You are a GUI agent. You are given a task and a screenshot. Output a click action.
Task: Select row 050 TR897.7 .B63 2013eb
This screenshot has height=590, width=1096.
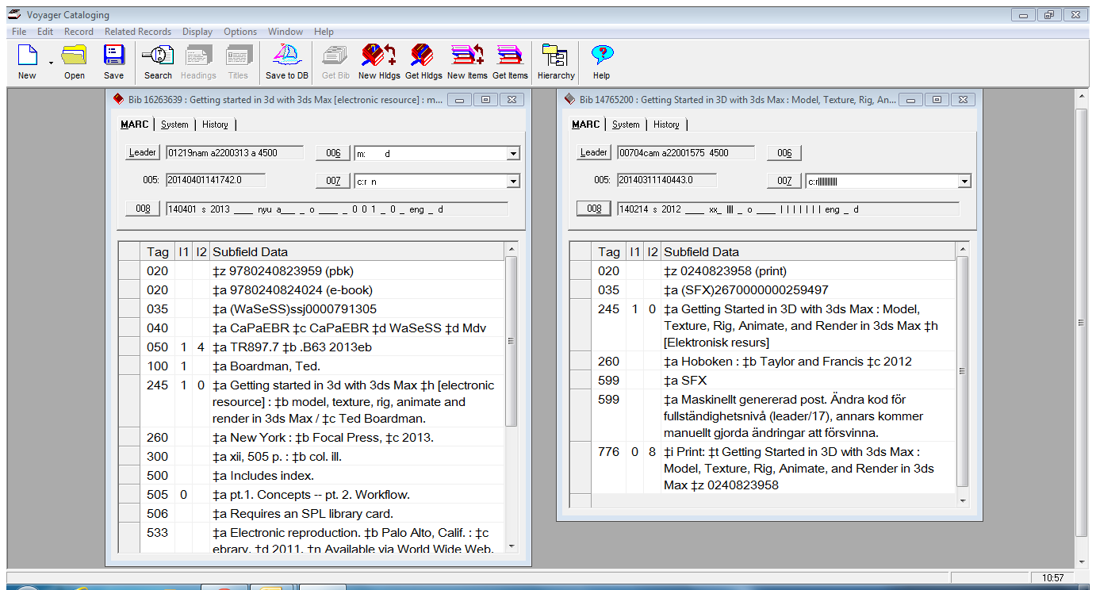312,347
